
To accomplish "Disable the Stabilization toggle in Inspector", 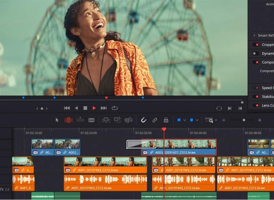I will coord(256,97).
